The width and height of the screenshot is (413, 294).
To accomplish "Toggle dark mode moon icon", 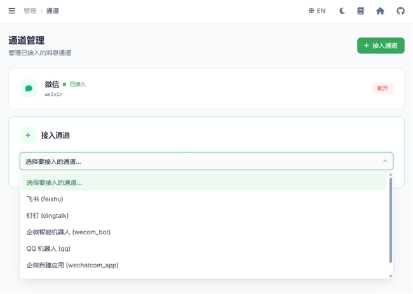I will [x=342, y=11].
